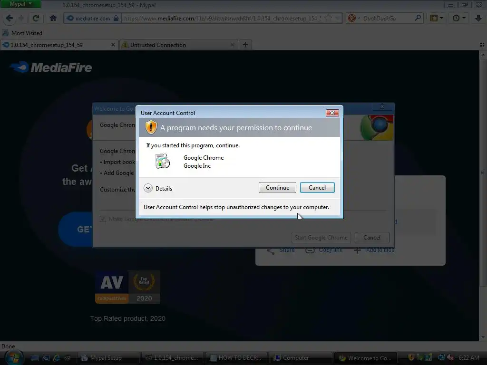Click the security shield tray icon
487x365 pixels.
coord(411,357)
